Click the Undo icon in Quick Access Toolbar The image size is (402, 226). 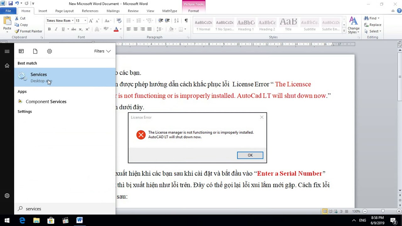click(x=17, y=3)
